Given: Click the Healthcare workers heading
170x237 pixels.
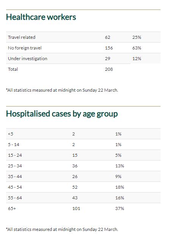Looking at the screenshot, I should coord(41,17).
